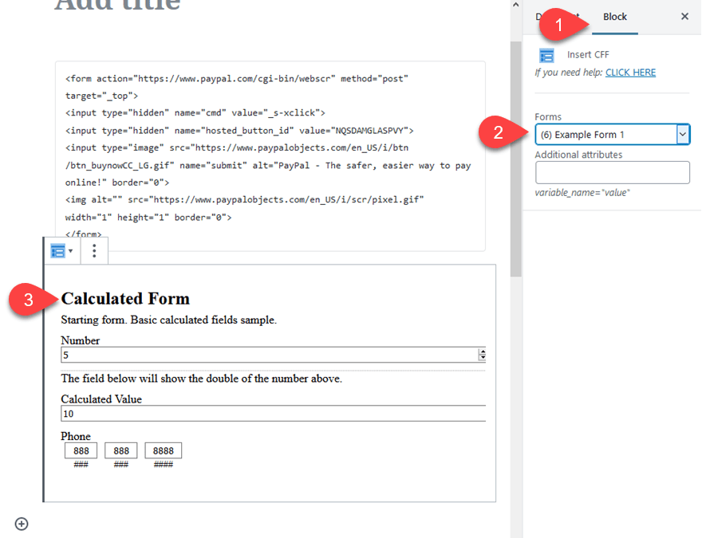Select the Calculated Value field showing 10
The image size is (702, 538).
(239, 412)
